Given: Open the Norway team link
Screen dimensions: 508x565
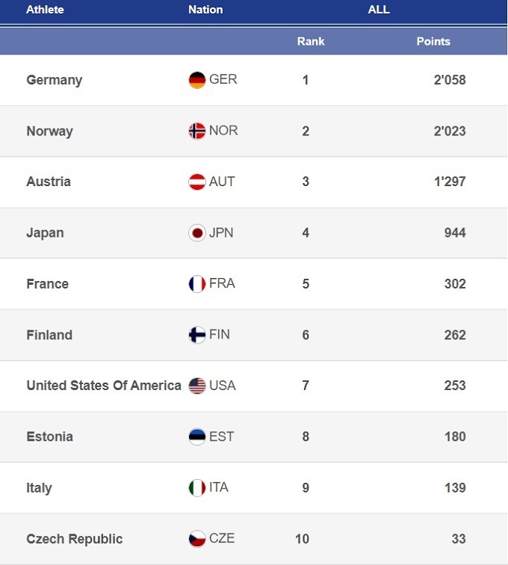Looking at the screenshot, I should point(49,131).
